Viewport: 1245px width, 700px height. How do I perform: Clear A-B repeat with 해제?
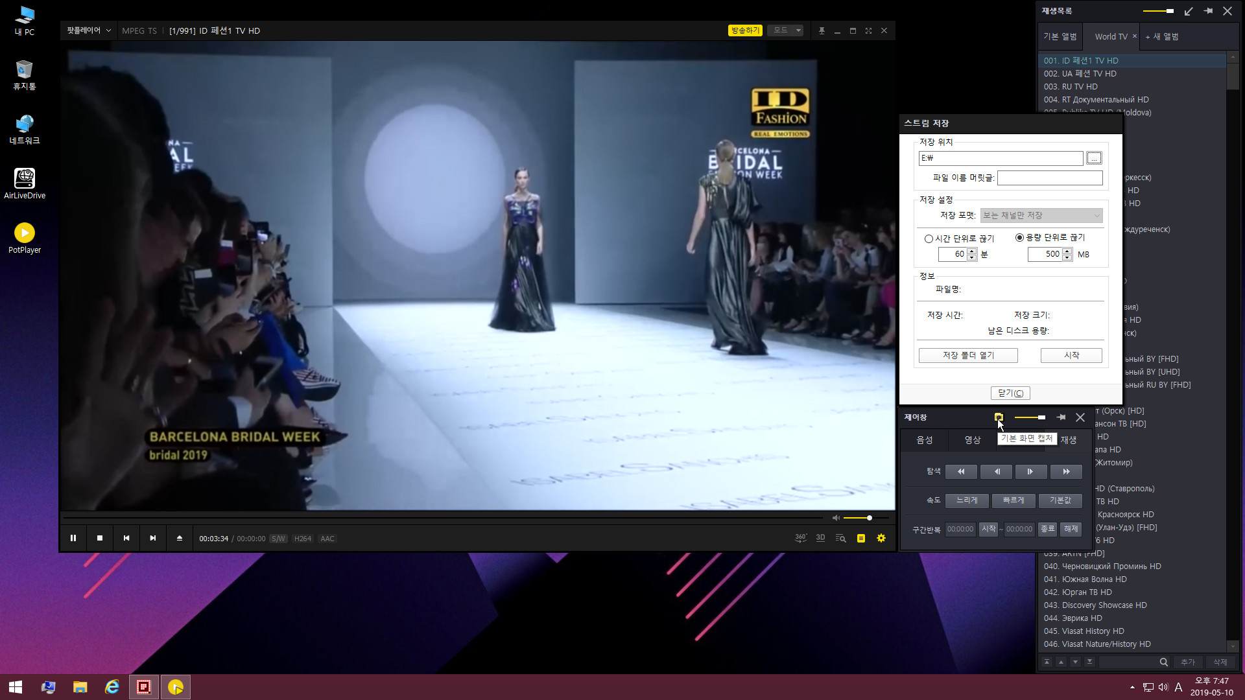click(1071, 529)
